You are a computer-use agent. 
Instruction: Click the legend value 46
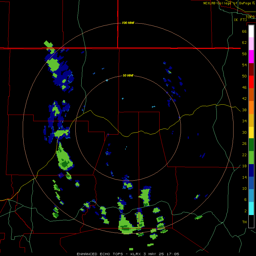244,88
